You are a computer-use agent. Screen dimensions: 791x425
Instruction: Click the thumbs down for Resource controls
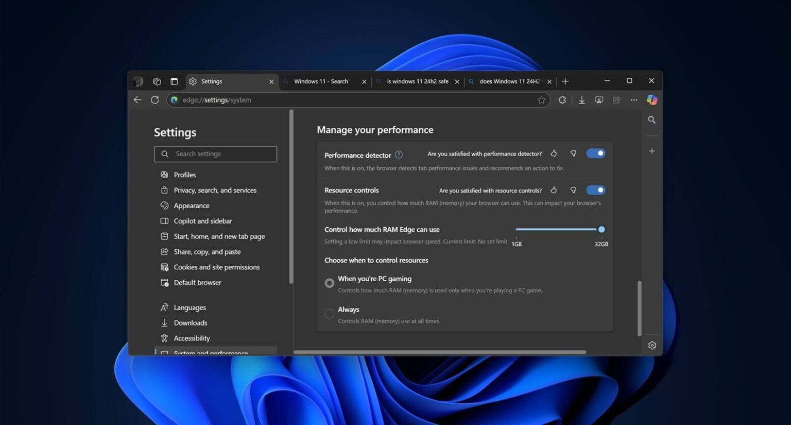pos(573,190)
